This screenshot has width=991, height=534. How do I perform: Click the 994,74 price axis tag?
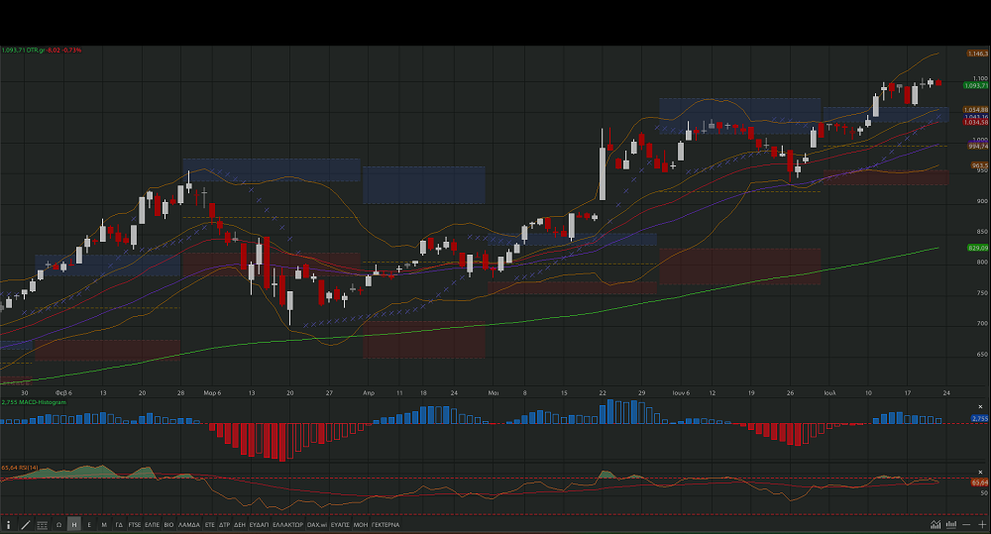point(978,146)
